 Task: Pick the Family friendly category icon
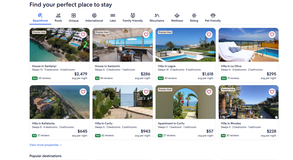[133, 16]
